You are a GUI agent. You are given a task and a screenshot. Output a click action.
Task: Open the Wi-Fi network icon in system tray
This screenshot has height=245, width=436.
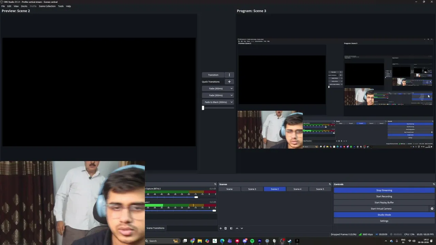pos(409,241)
